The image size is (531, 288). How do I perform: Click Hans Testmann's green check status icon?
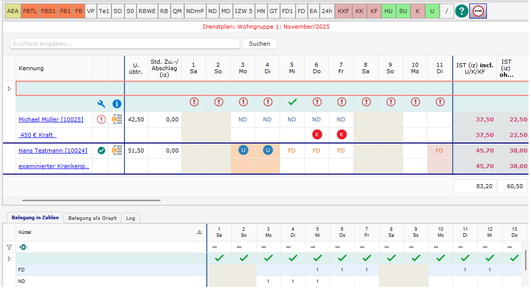pos(101,151)
